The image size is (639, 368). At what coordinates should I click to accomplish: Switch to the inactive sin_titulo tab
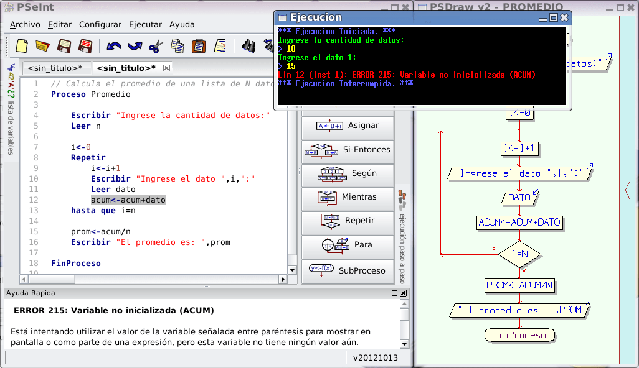click(x=55, y=68)
